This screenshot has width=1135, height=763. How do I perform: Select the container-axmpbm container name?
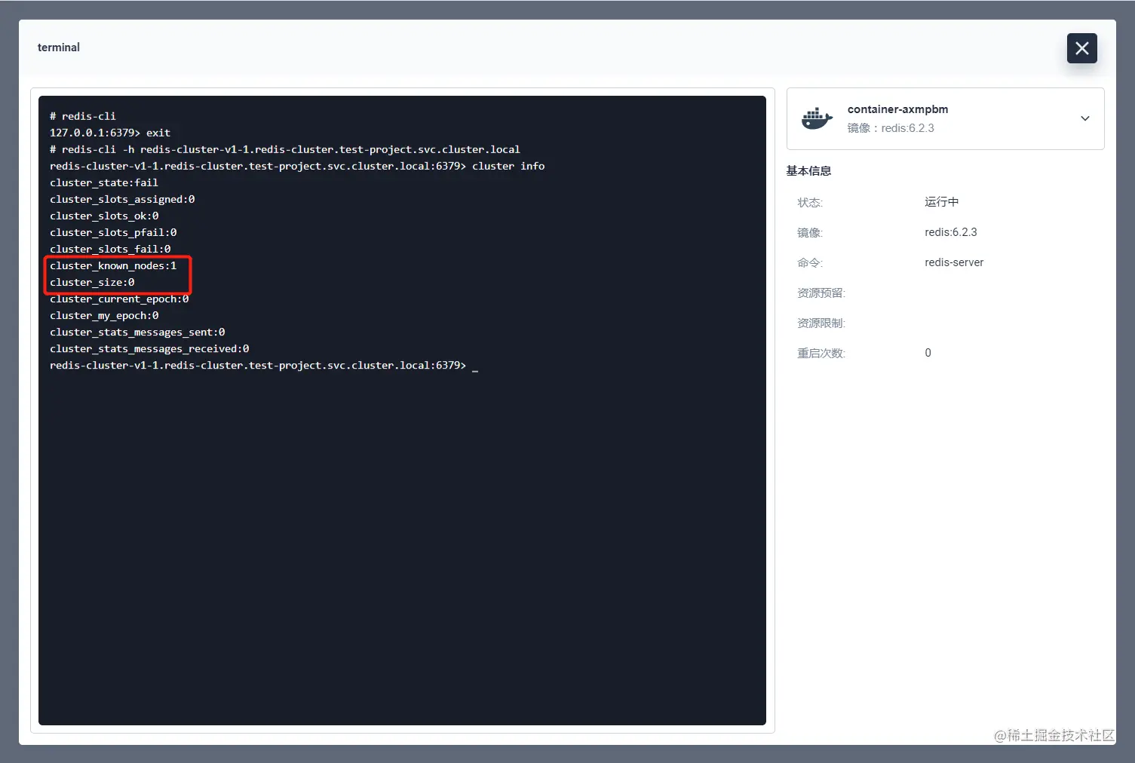point(897,109)
